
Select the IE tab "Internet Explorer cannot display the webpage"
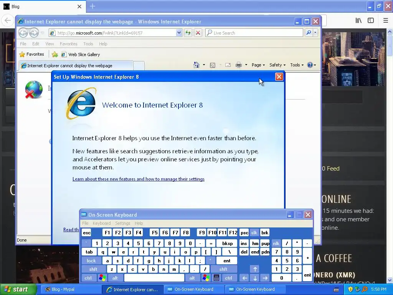(76, 65)
